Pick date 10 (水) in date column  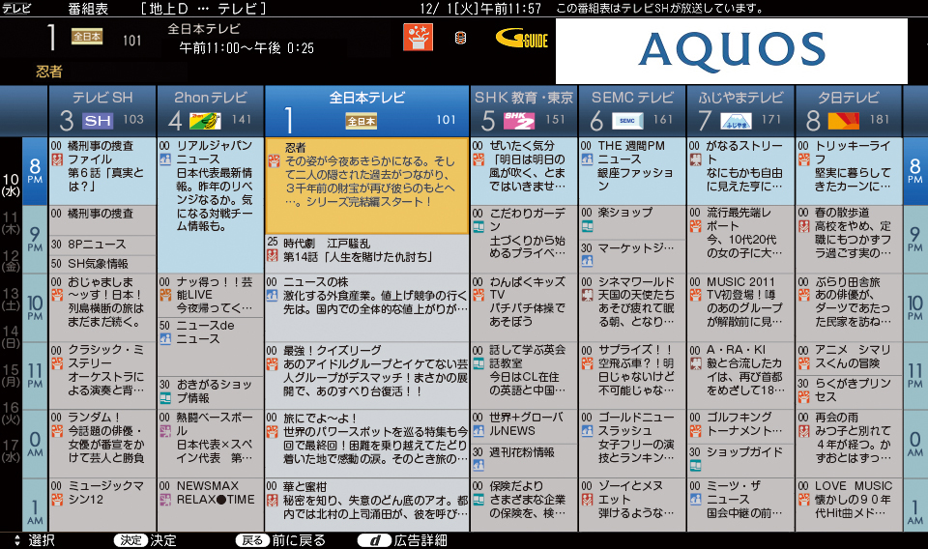point(12,185)
